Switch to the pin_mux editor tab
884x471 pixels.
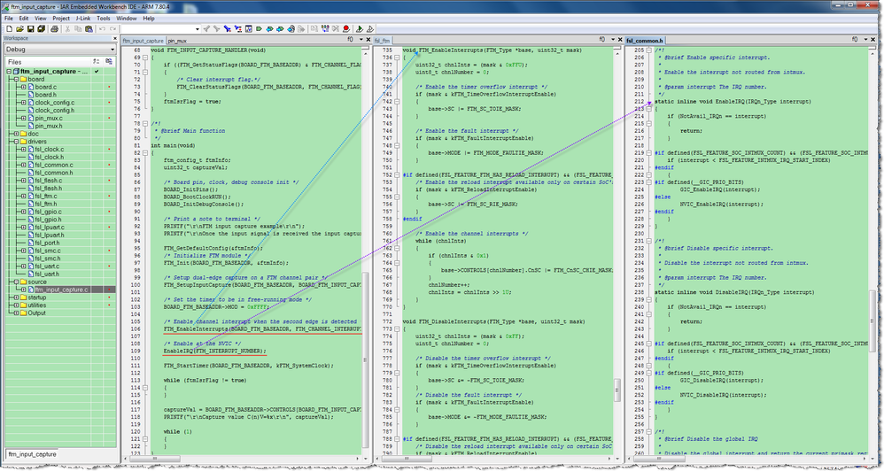177,41
